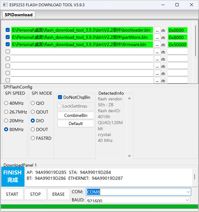The width and height of the screenshot is (199, 212).
Task: Click the @ symbol beside the 0x8000 address
Action: pos(163,38)
